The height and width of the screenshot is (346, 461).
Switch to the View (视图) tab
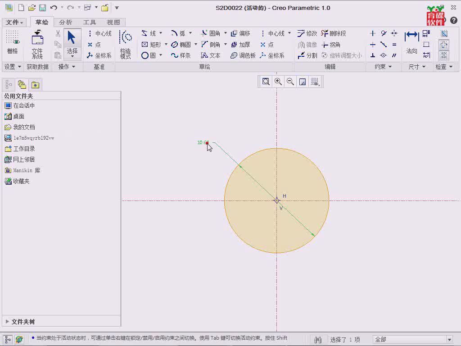[113, 23]
